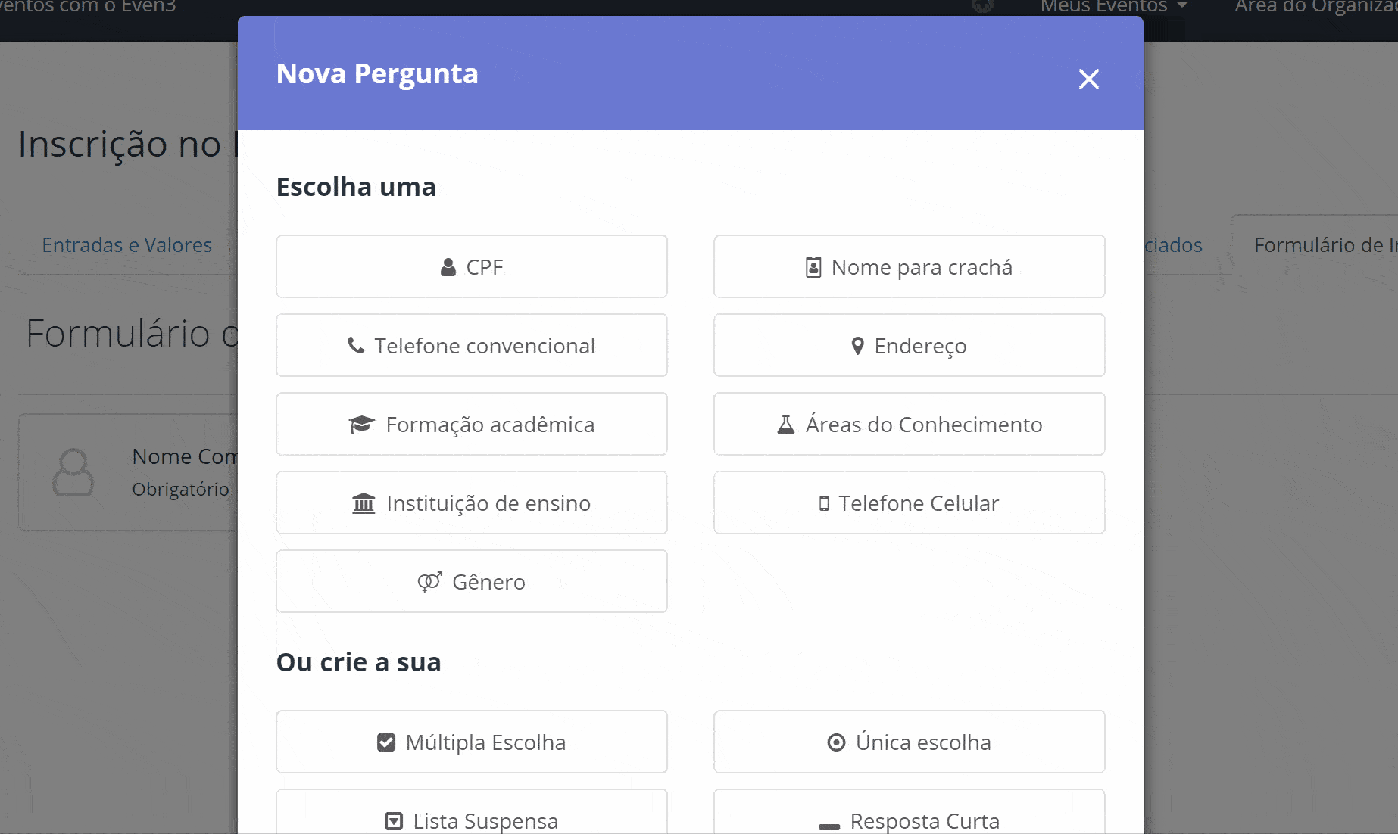Add a Resposta Curta question
Image resolution: width=1398 pixels, height=834 pixels.
click(909, 820)
